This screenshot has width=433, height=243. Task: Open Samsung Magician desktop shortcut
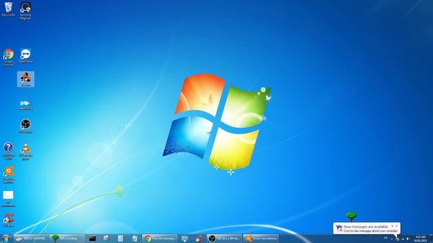click(26, 11)
